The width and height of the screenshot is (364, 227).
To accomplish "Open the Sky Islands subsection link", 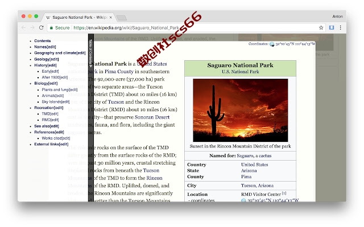I will coord(56,102).
